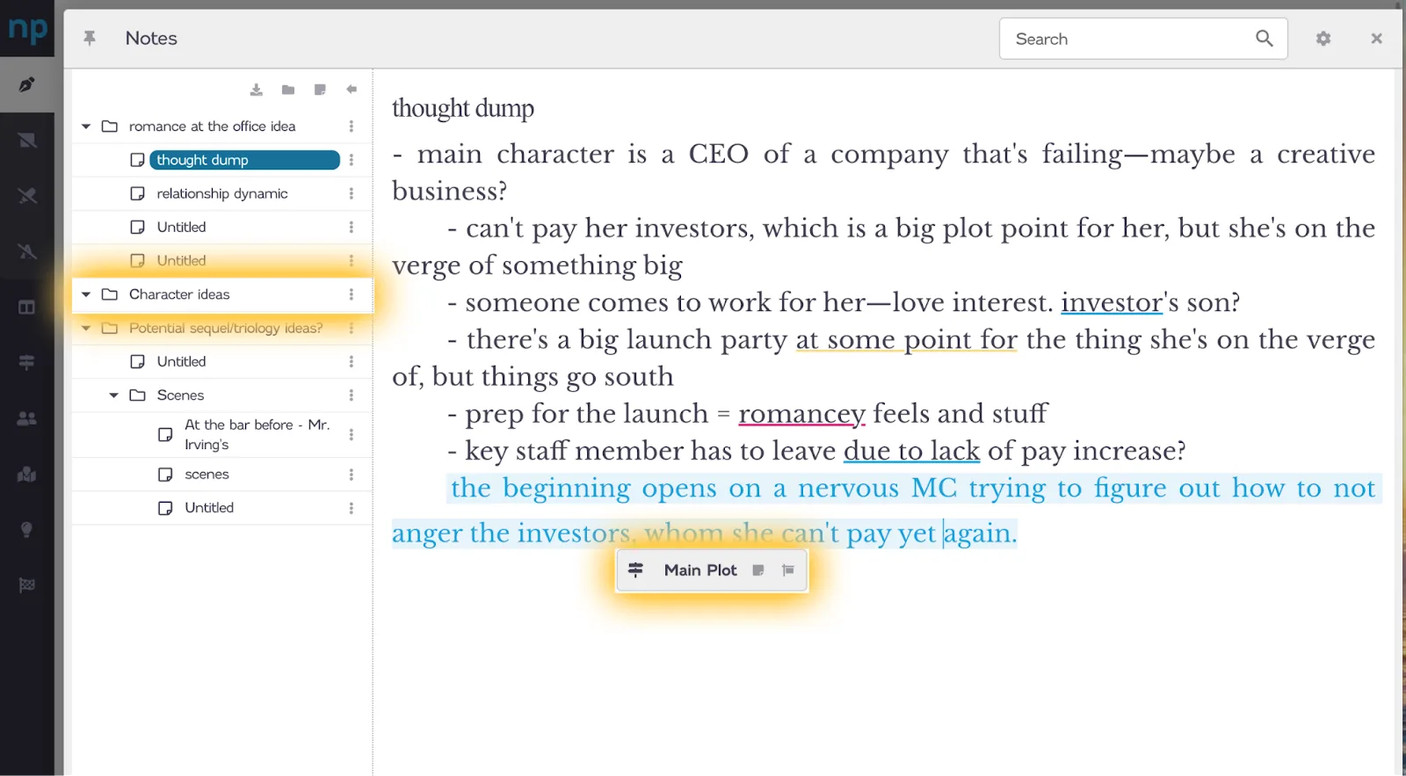Image resolution: width=1406 pixels, height=776 pixels.
Task: Click the np app logo
Action: [x=27, y=29]
